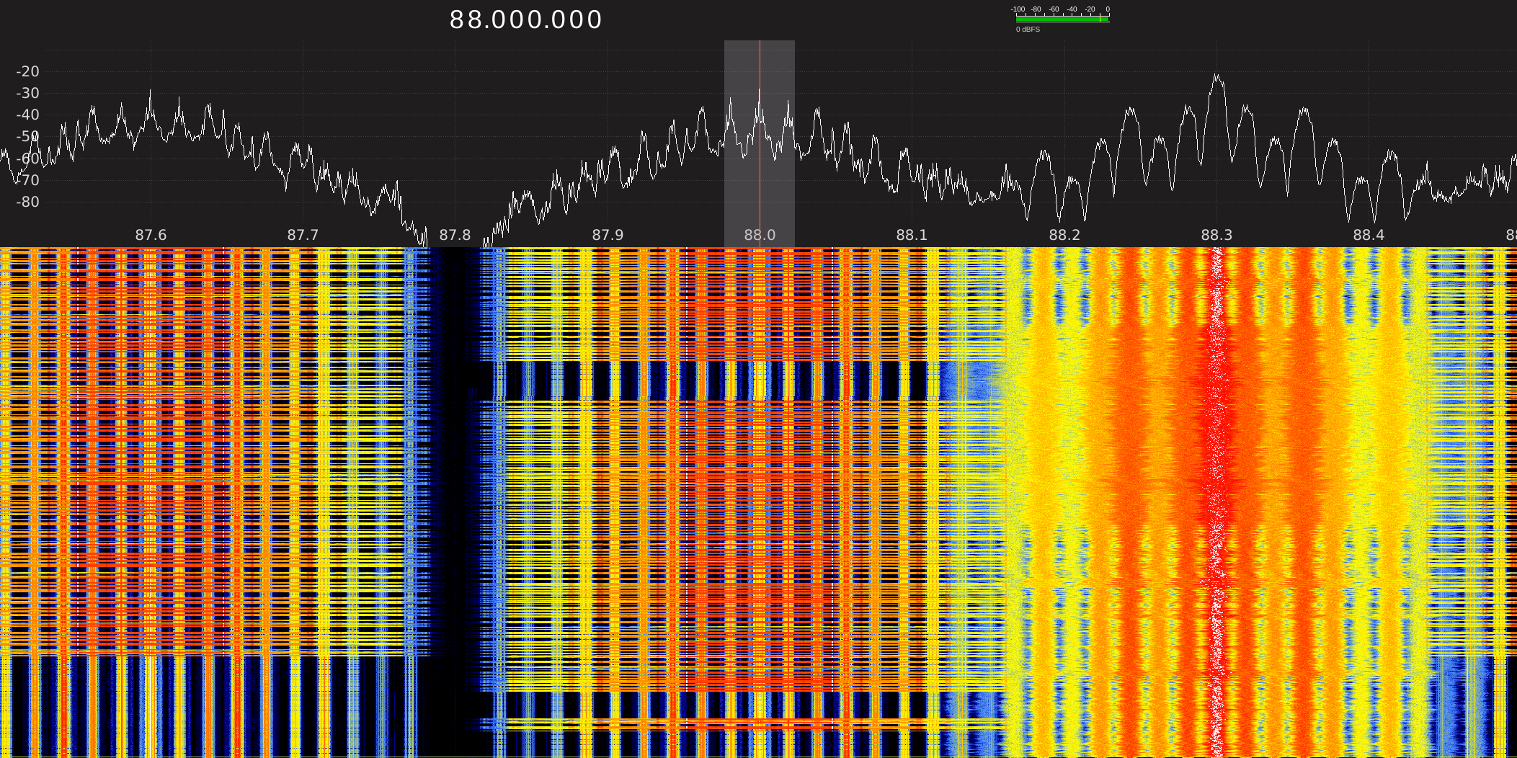Image resolution: width=1517 pixels, height=758 pixels.
Task: Click the -20 dB level axis label
Action: 28,71
